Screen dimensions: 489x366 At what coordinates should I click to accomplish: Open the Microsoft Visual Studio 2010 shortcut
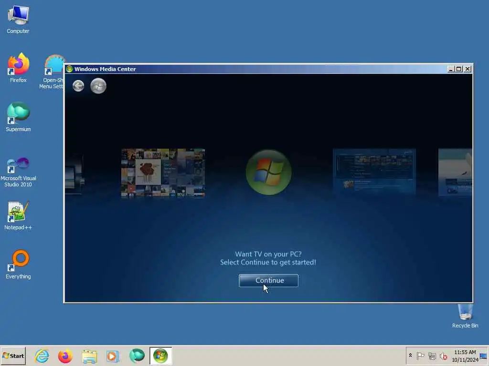pyautogui.click(x=18, y=172)
